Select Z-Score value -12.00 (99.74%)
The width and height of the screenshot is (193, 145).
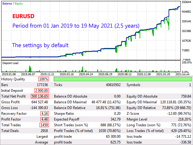coord(179,114)
